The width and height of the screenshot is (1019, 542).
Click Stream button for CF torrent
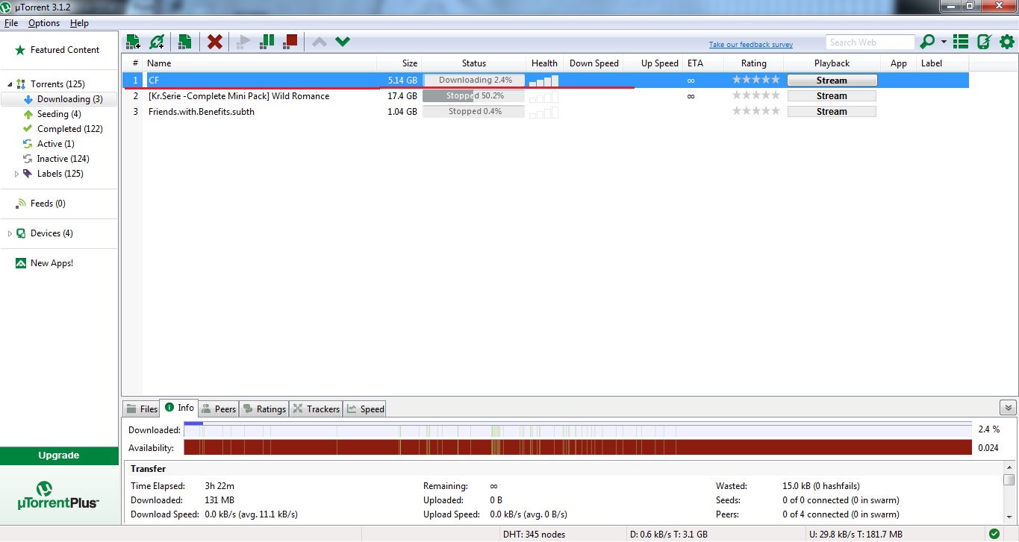[x=832, y=81]
